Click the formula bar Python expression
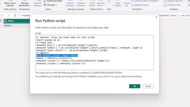This screenshot has width=190, height=107. (x=26, y=15)
